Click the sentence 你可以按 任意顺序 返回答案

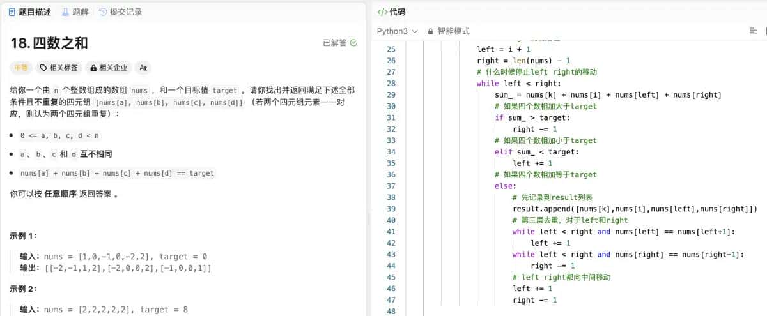[x=64, y=193]
